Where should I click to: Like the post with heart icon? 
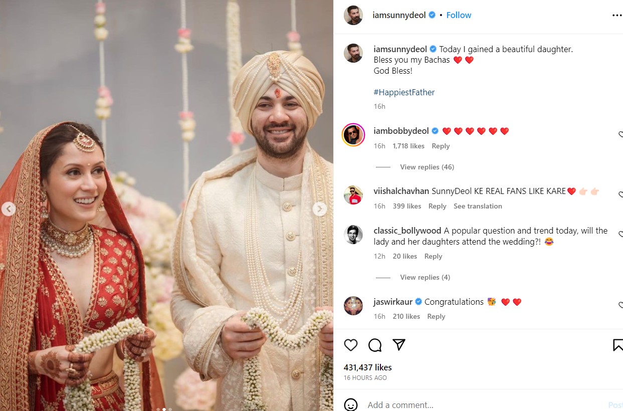[351, 345]
